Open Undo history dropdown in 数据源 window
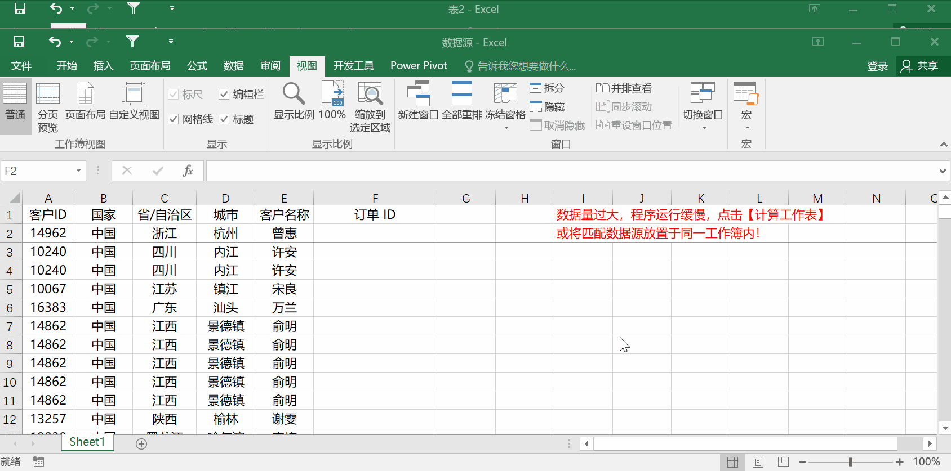The height and width of the screenshot is (471, 951). point(71,42)
